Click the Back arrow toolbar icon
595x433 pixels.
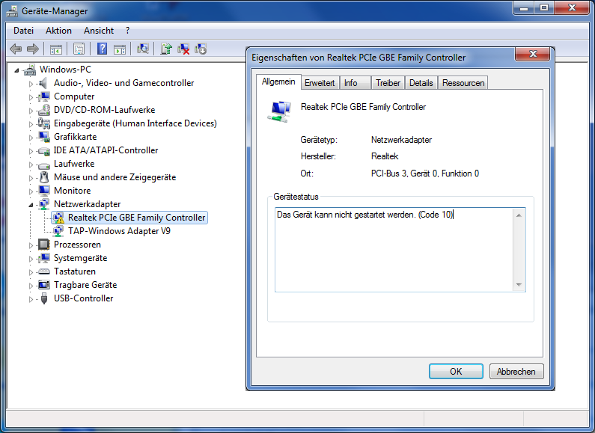[16, 49]
